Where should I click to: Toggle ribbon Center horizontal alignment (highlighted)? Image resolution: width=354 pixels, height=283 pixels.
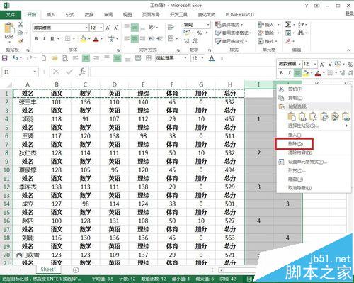135,38
